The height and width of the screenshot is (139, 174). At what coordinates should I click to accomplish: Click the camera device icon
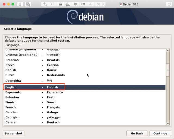pyautogui.click(x=83, y=4)
